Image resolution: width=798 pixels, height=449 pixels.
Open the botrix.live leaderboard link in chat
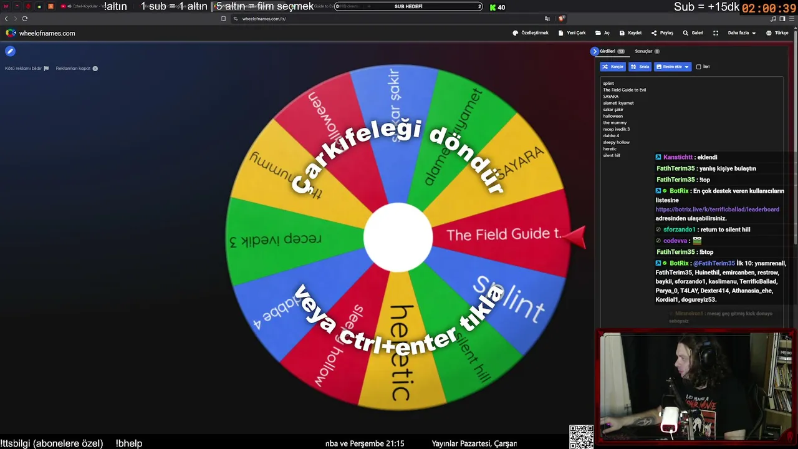(x=718, y=210)
